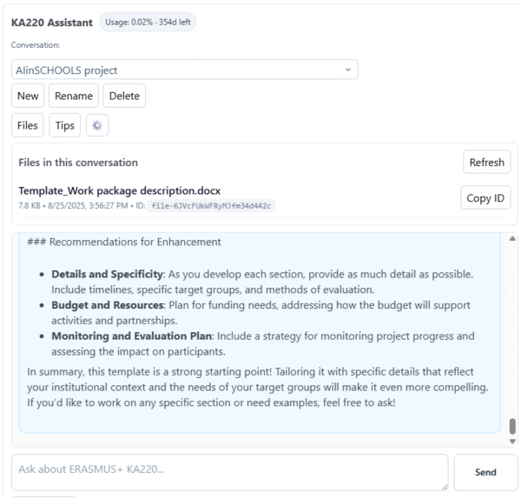This screenshot has height=499, width=521.
Task: Refresh the files list
Action: click(x=487, y=162)
